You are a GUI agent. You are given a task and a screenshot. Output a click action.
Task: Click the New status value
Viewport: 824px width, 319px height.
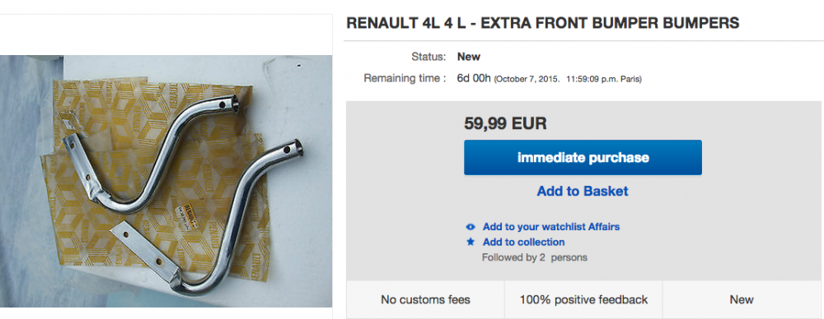click(x=469, y=57)
